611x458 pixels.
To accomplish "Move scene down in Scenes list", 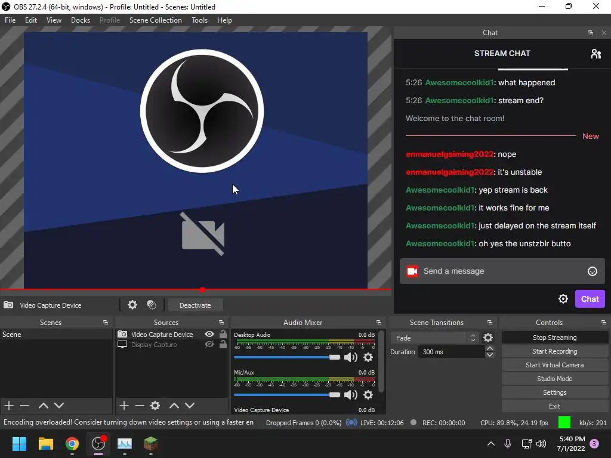I will point(59,406).
